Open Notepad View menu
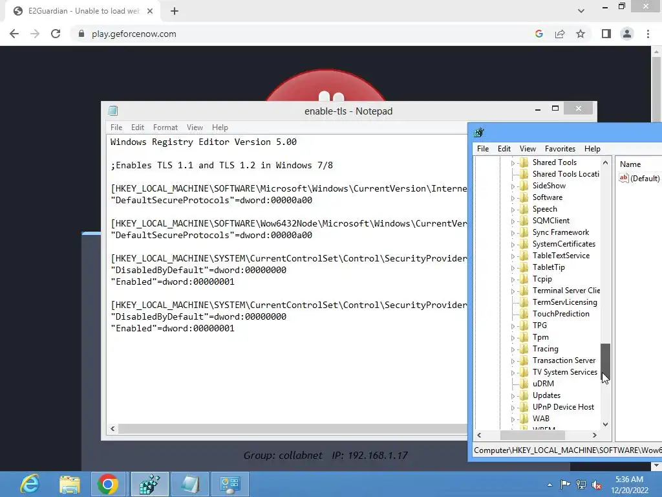 coord(195,127)
